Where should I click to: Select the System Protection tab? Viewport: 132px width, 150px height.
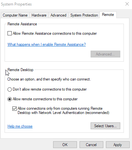pos(84,15)
